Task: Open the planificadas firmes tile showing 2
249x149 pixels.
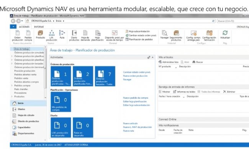Action: [x=83, y=76]
